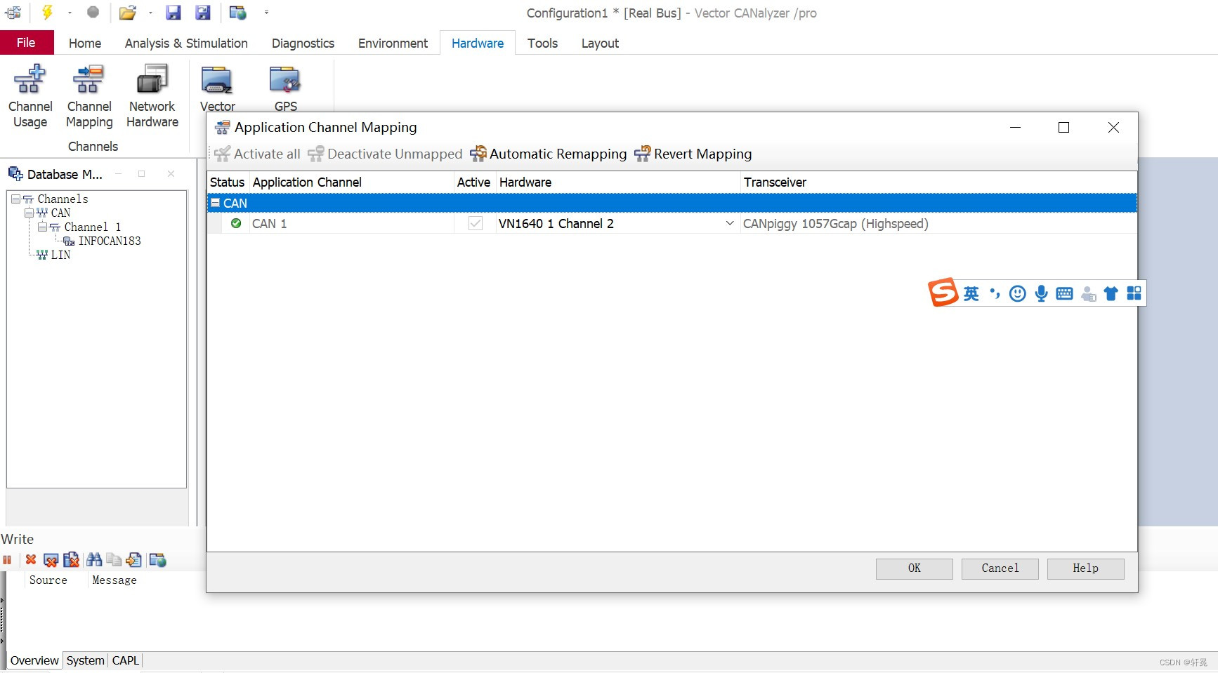
Task: Click the Sogou input method logo
Action: [943, 292]
